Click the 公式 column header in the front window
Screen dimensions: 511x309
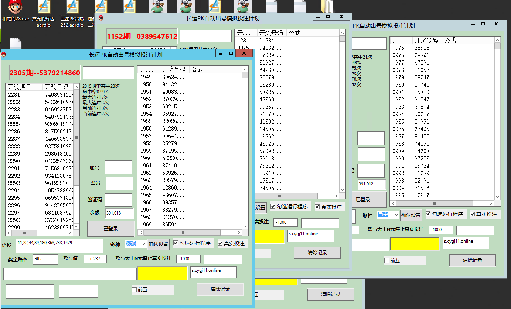(x=198, y=69)
